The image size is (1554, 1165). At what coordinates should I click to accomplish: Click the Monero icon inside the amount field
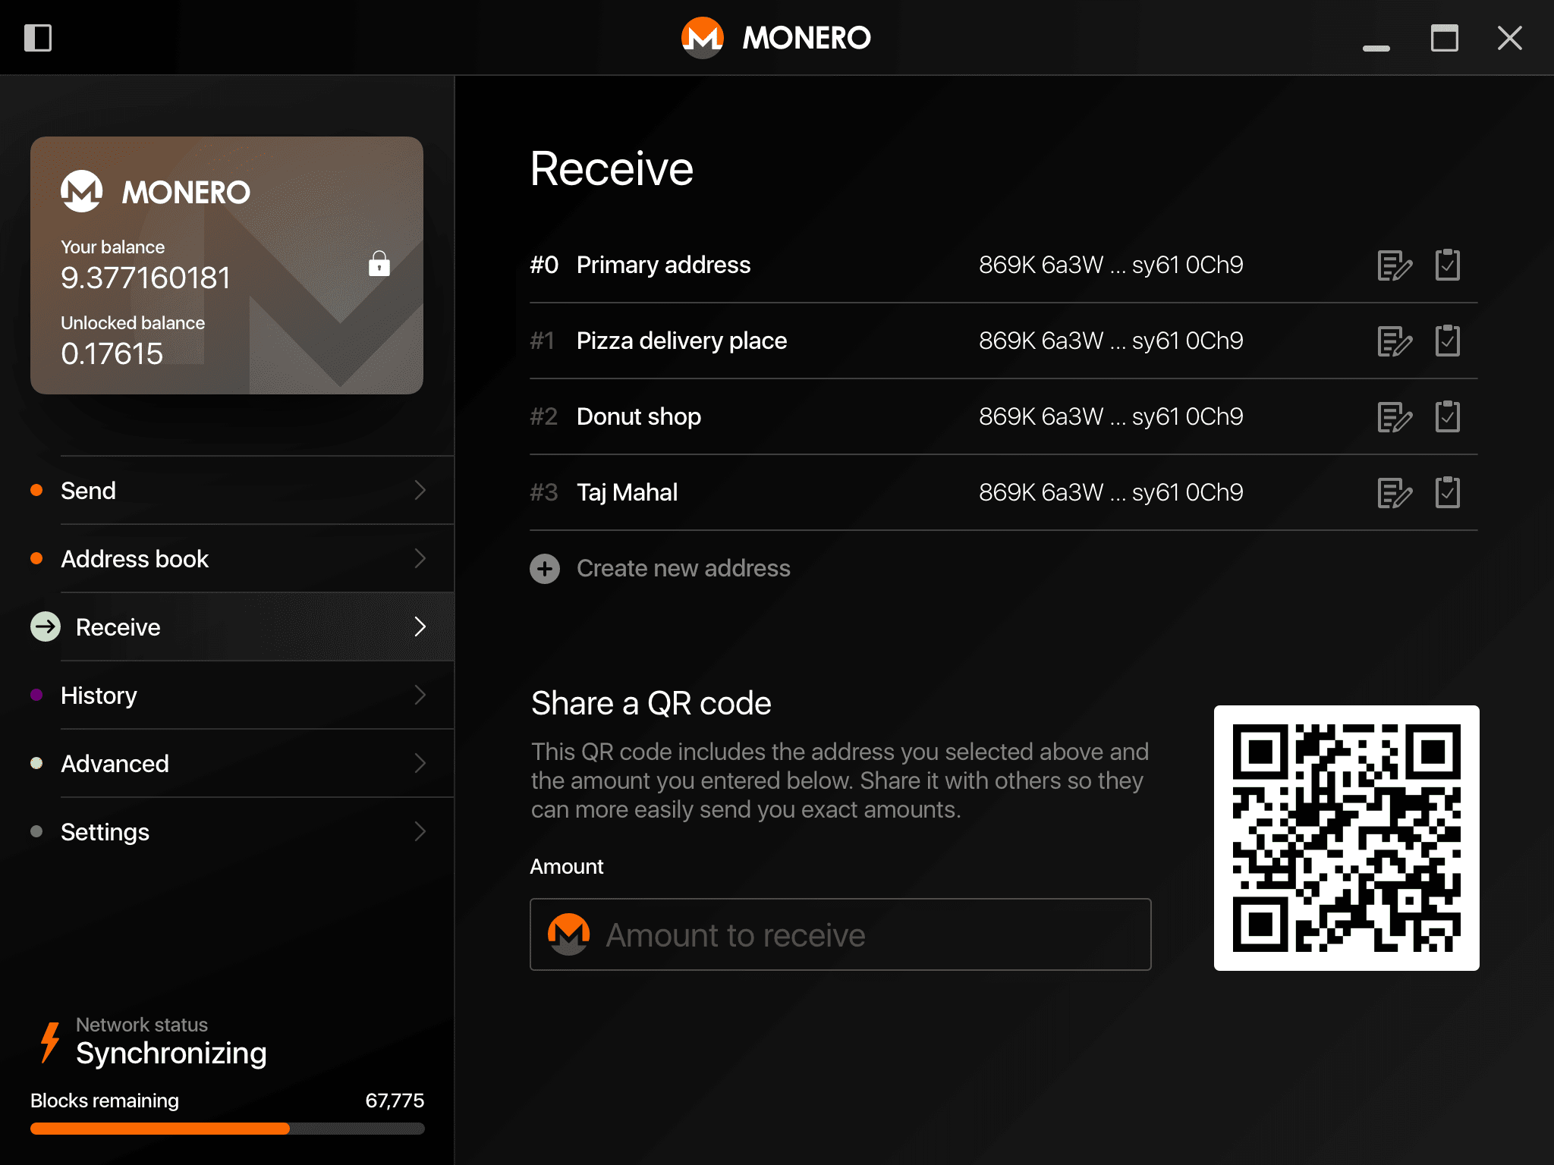(568, 934)
